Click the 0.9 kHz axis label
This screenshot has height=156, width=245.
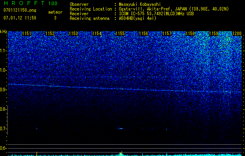point(3,90)
